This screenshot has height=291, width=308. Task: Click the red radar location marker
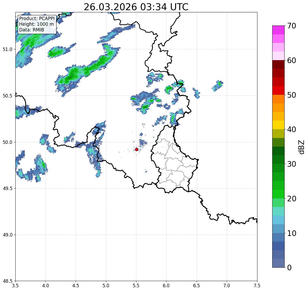tap(137, 150)
